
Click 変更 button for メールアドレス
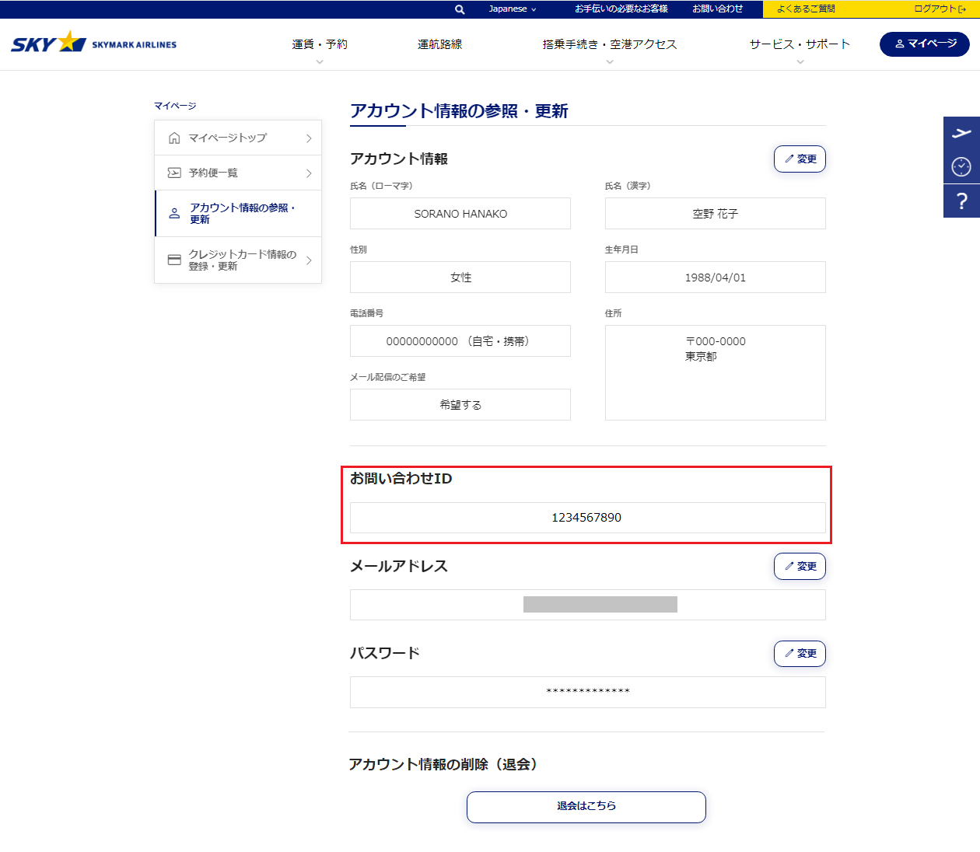coord(800,566)
